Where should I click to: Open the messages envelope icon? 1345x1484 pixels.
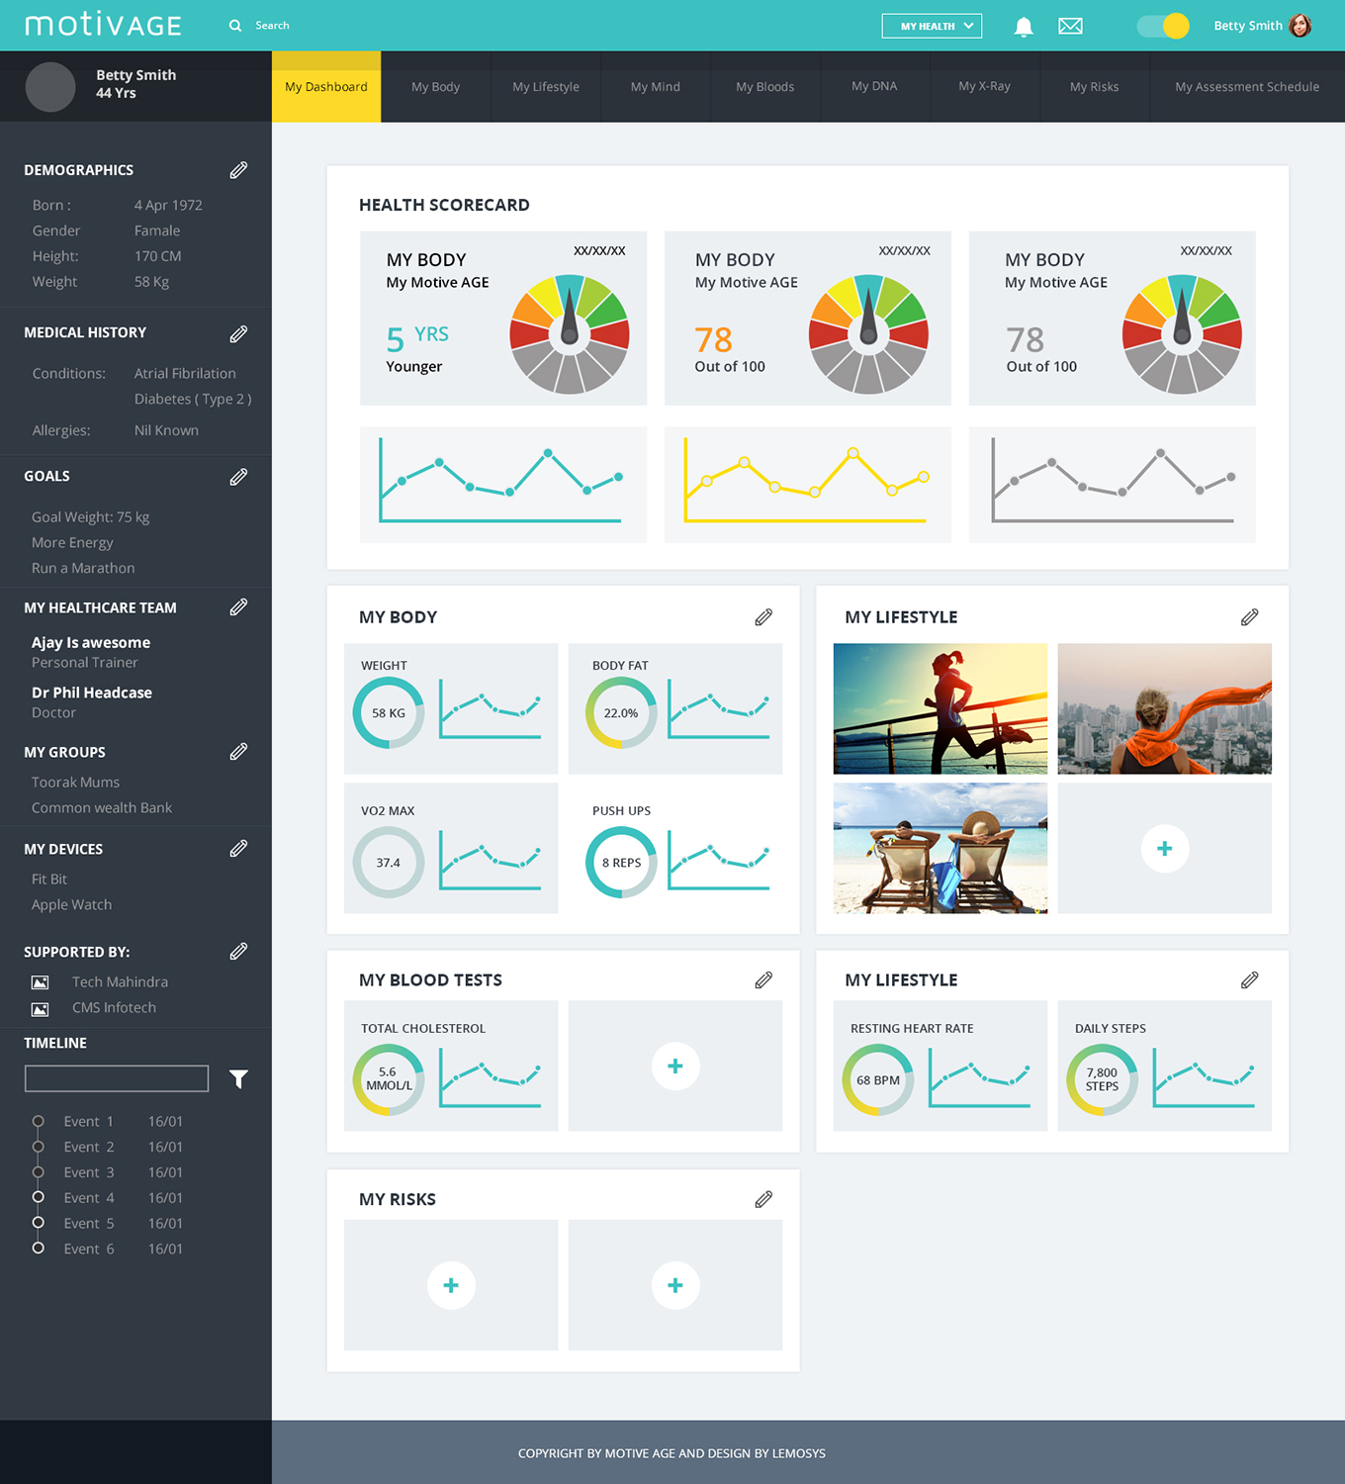[x=1070, y=27]
